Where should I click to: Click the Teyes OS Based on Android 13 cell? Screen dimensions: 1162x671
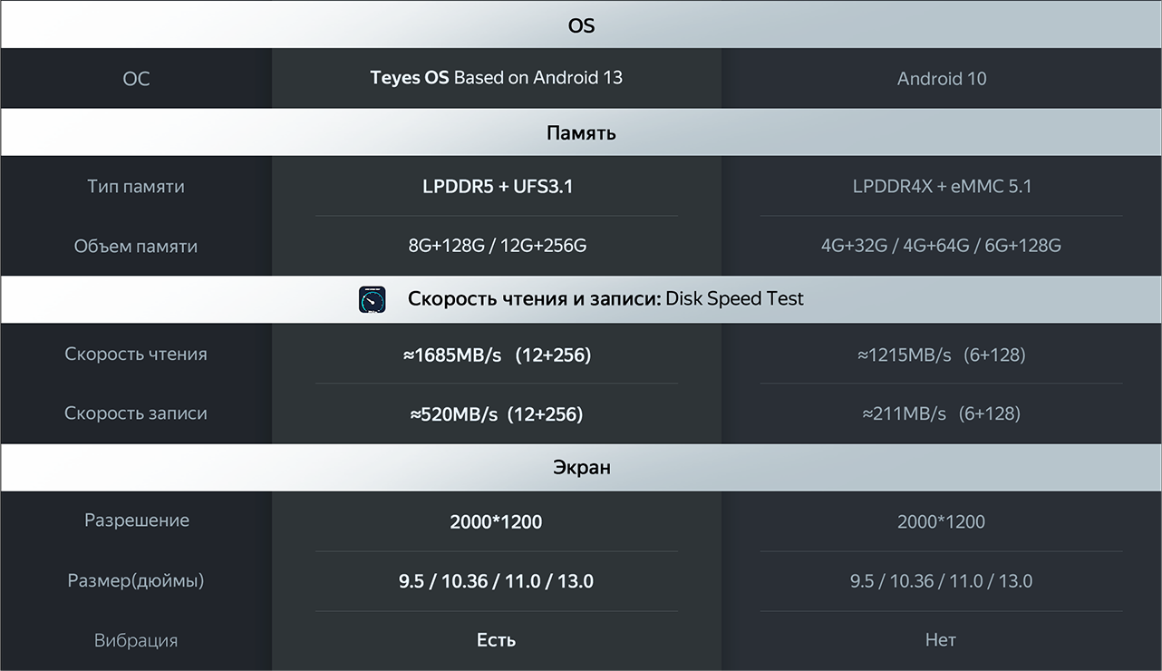[x=497, y=78]
